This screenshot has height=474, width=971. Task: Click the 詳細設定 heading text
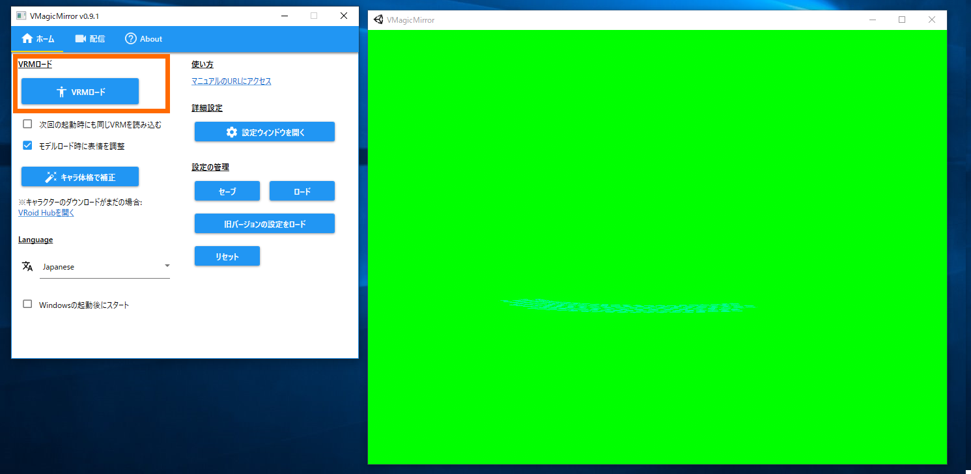tap(207, 108)
